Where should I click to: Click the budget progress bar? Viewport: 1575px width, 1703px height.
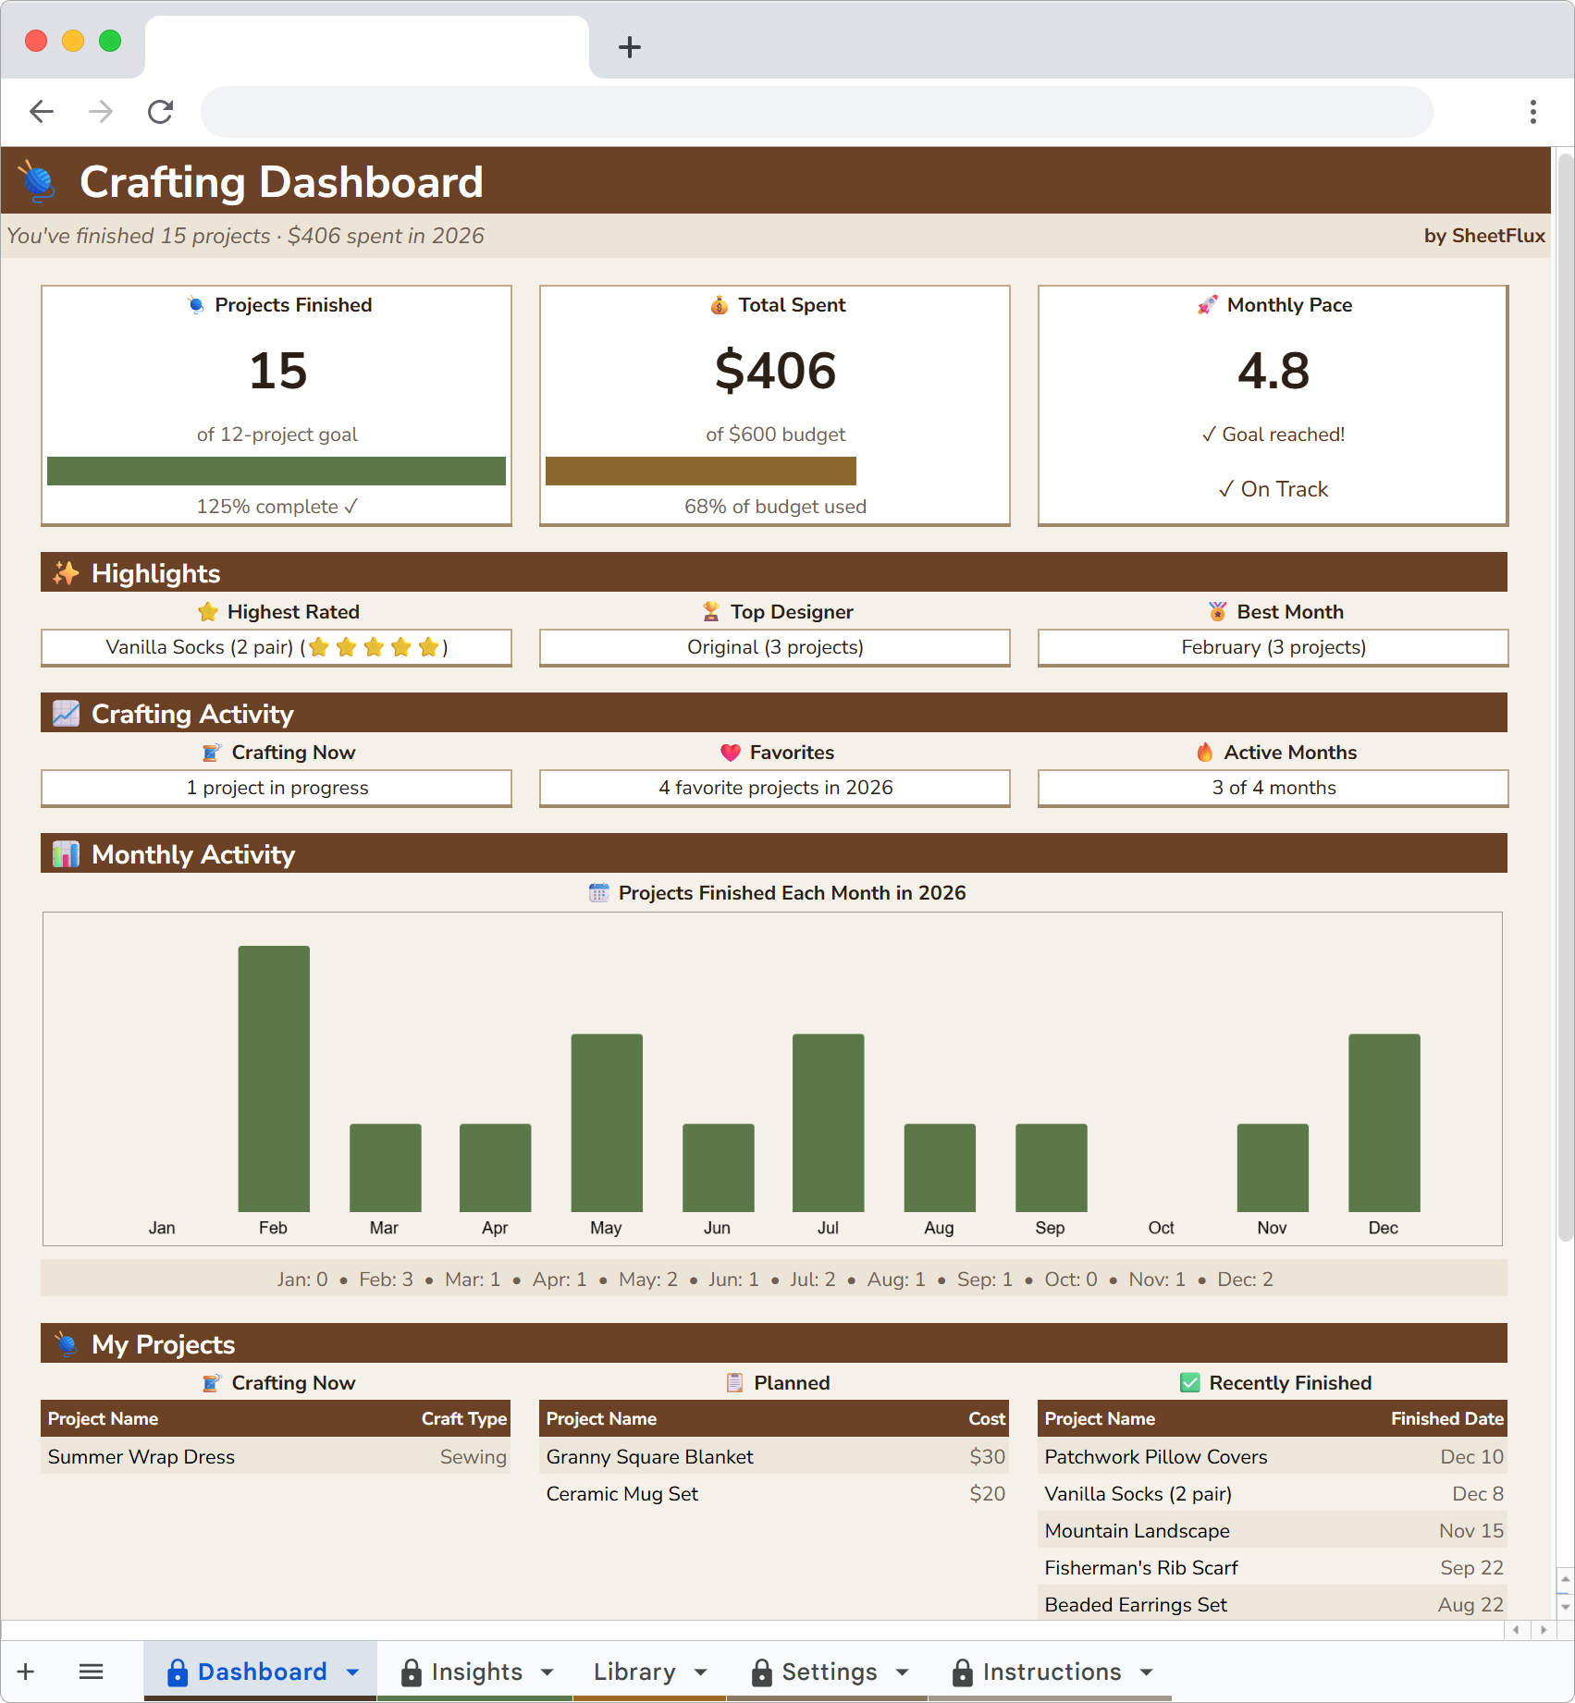(x=702, y=472)
